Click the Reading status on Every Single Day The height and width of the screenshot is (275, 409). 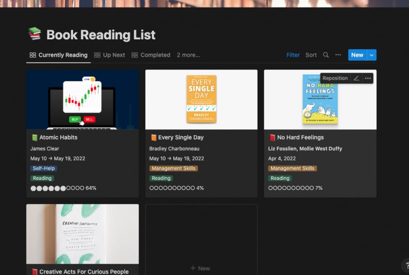[x=161, y=178]
